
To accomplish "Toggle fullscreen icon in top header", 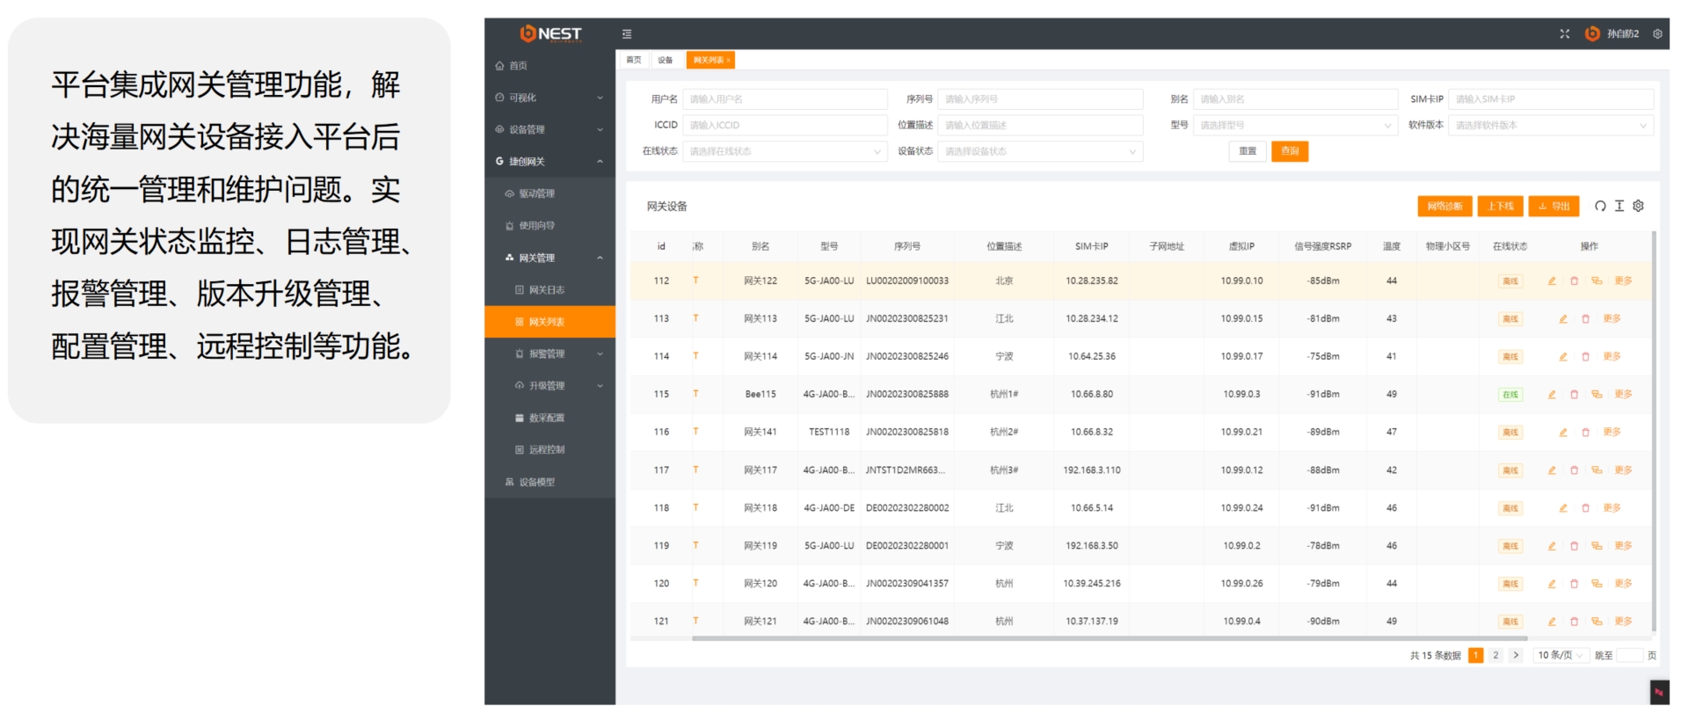I will 1565,34.
